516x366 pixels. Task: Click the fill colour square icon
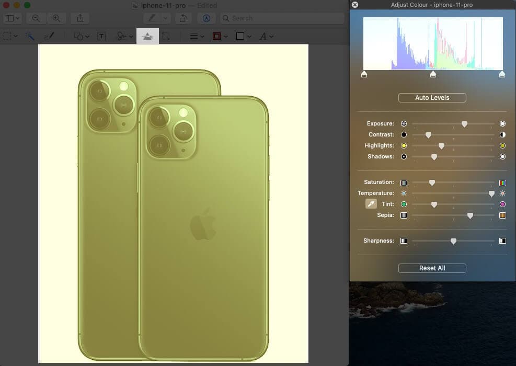(x=240, y=36)
